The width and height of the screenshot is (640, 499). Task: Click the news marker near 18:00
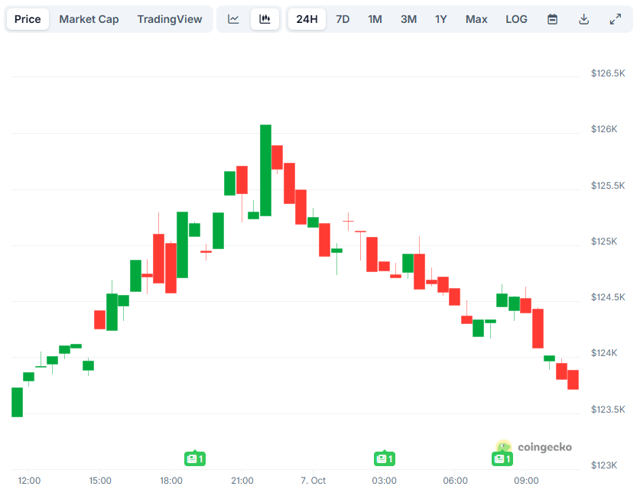[x=194, y=458]
